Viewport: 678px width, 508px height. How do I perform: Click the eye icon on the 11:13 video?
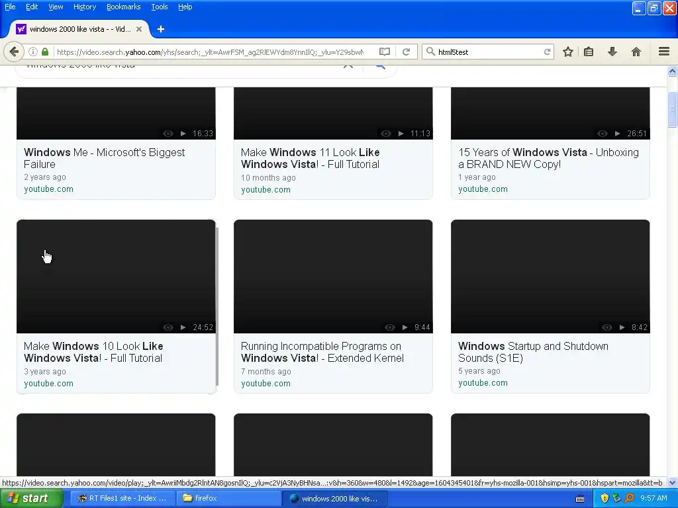point(386,134)
